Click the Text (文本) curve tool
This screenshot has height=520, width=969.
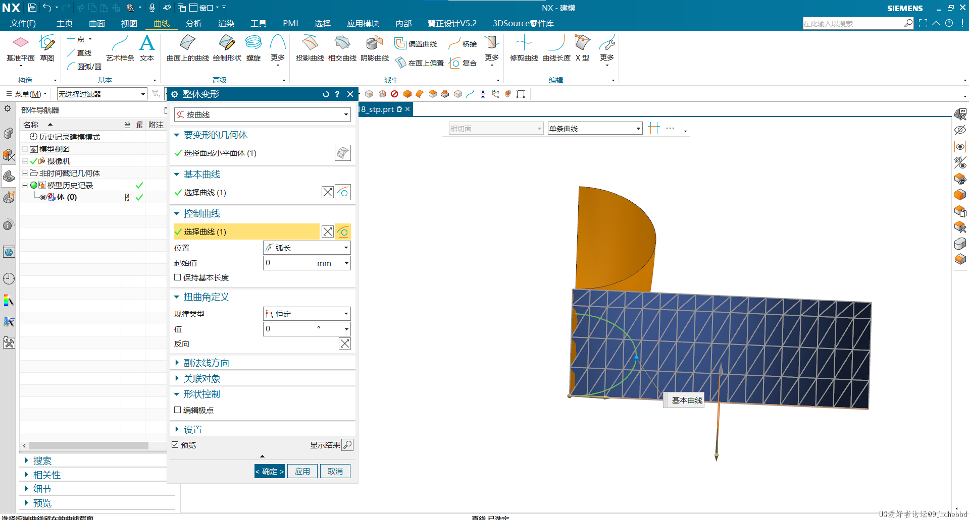(147, 48)
